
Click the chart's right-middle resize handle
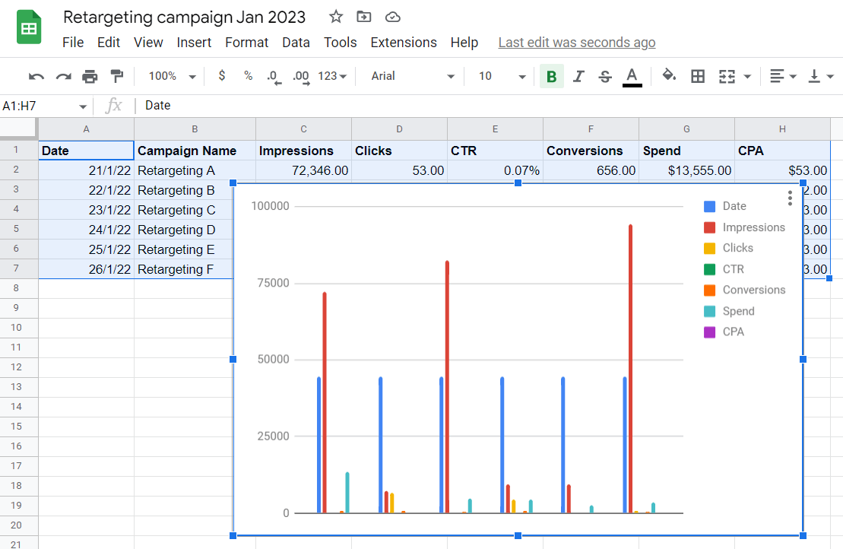(803, 359)
